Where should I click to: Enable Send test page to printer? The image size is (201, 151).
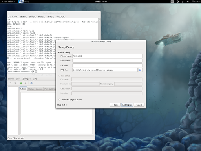point(60,99)
